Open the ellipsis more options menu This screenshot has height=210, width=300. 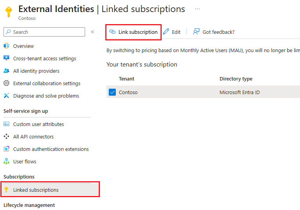pyautogui.click(x=197, y=9)
